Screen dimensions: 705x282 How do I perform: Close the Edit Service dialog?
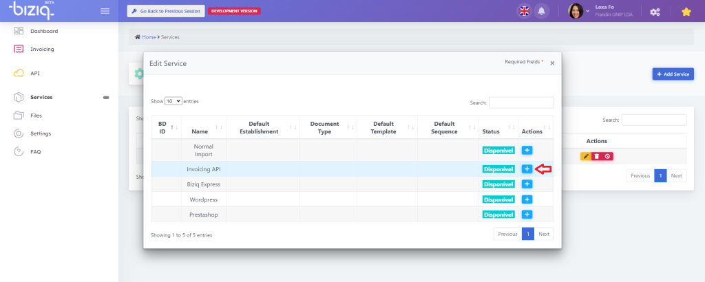(552, 63)
